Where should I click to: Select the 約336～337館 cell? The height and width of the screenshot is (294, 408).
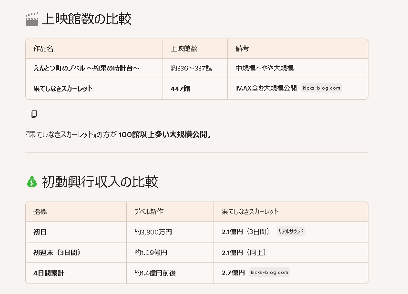point(191,68)
